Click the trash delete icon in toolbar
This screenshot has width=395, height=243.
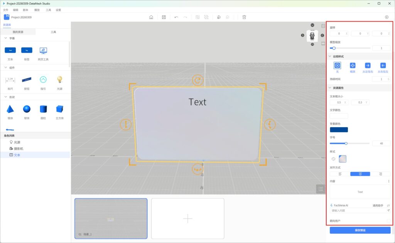click(x=244, y=17)
